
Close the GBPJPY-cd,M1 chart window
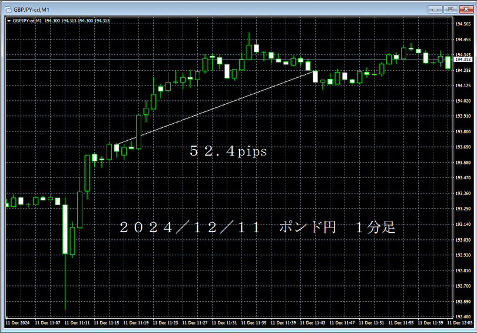466,9
